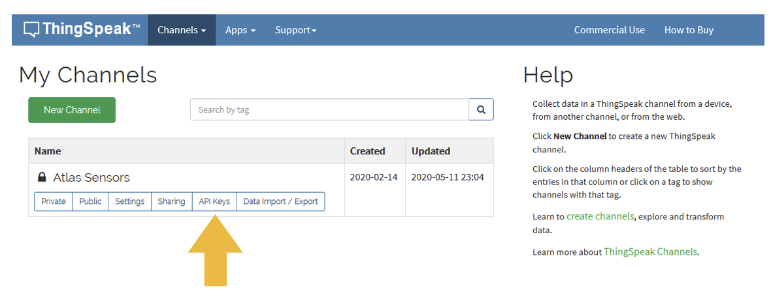Open the Sharing tab

[x=171, y=201]
